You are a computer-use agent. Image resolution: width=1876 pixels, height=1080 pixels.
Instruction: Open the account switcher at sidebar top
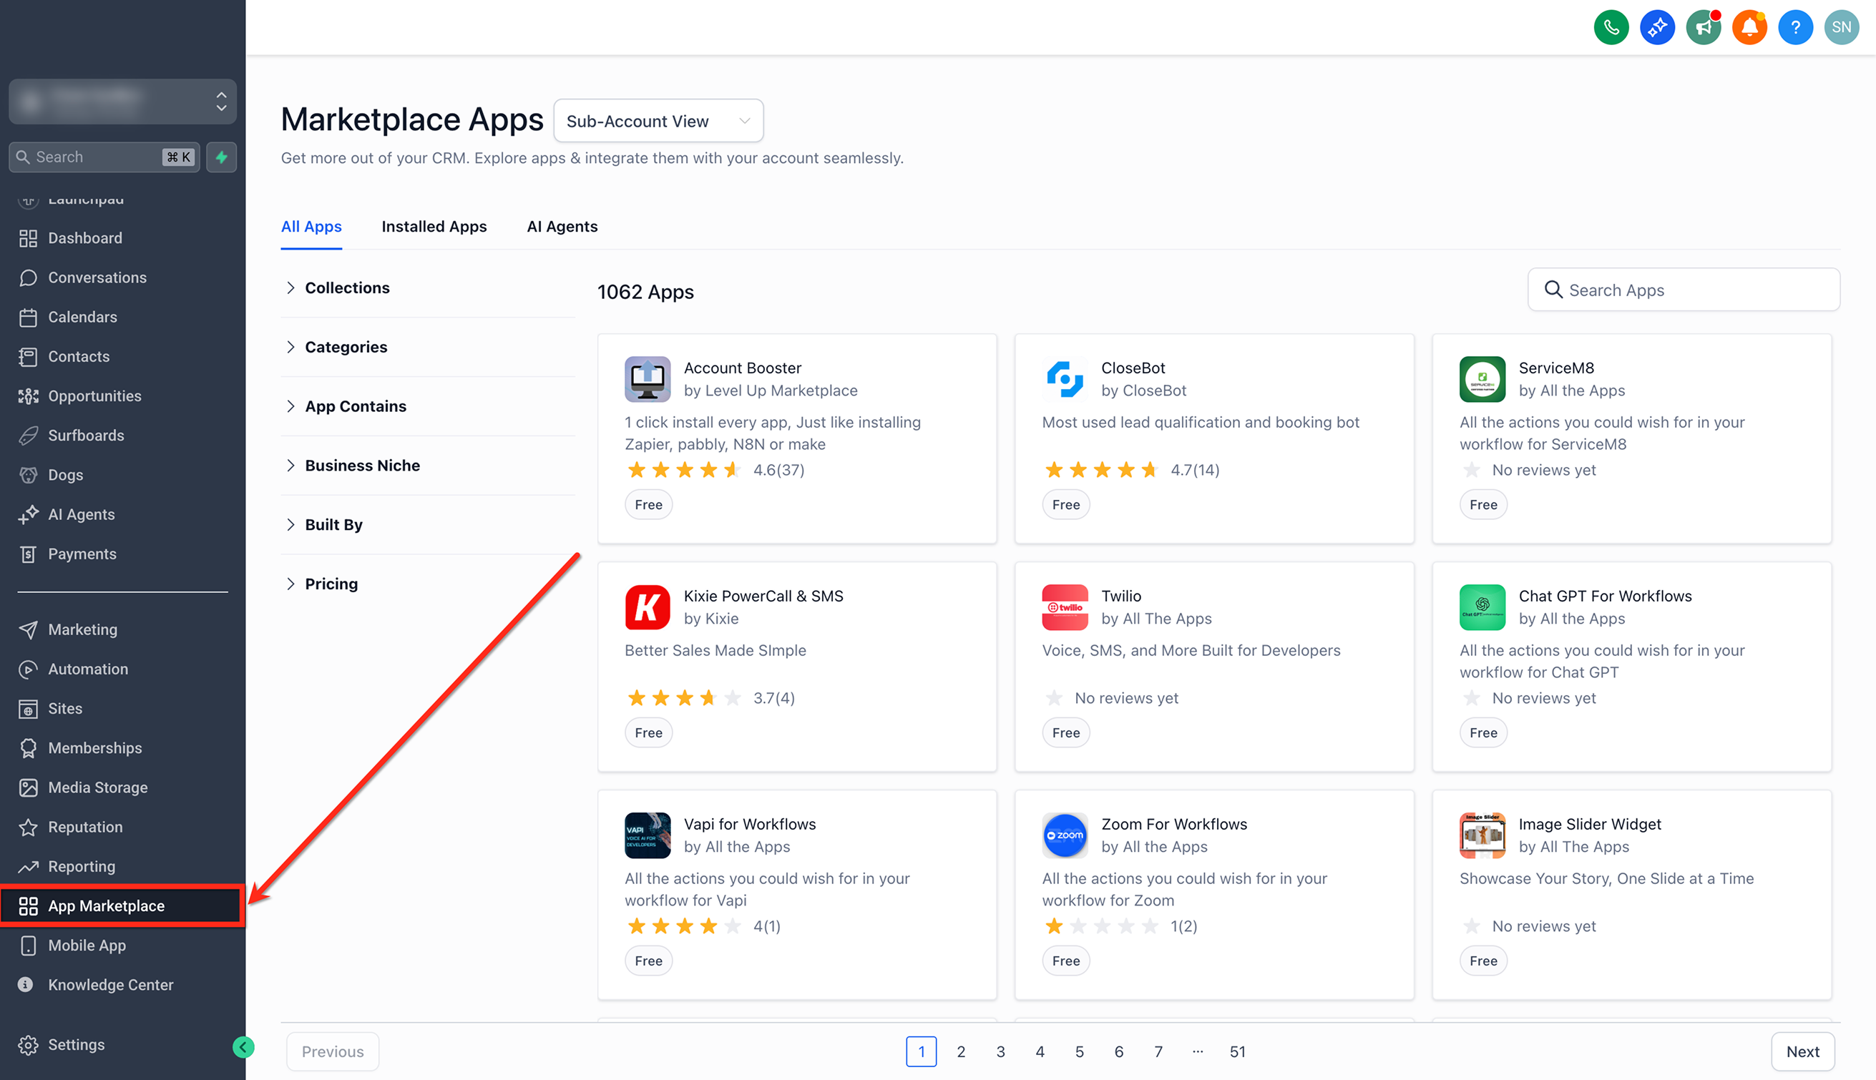point(122,101)
